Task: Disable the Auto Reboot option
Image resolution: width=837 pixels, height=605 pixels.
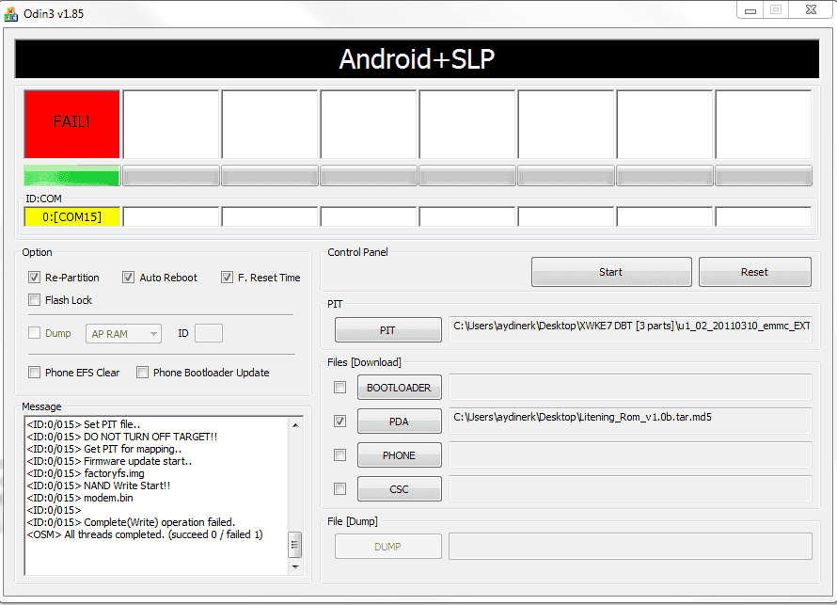Action: 128,278
